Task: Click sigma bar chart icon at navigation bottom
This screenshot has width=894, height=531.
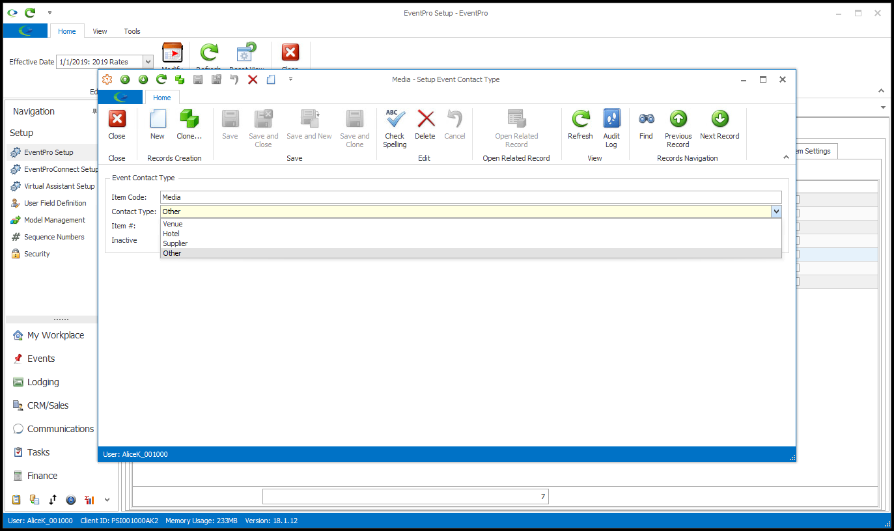Action: click(89, 500)
